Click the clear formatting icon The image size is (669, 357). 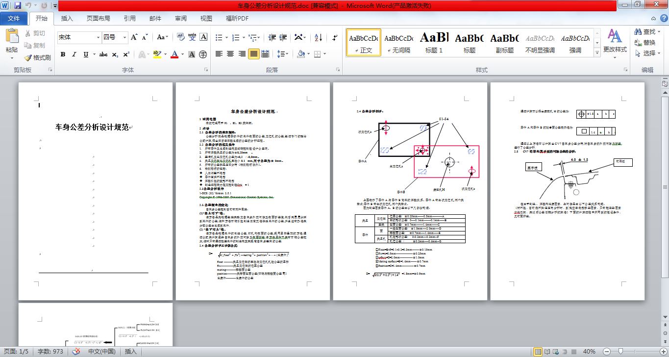click(x=180, y=37)
